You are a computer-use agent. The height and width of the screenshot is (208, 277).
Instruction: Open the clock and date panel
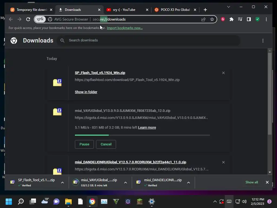258,201
